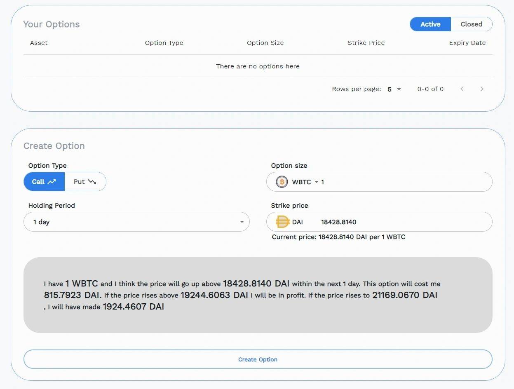Open the WBTC asset dropdown
This screenshot has height=389, width=514.
[305, 182]
